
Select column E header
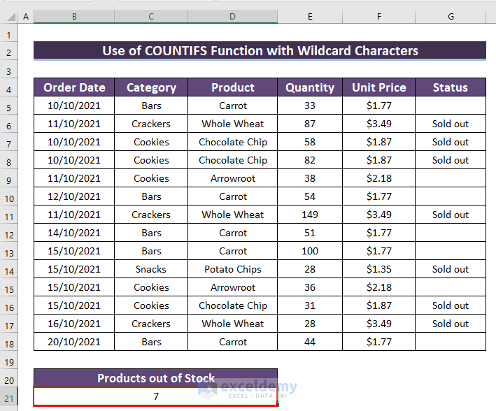pos(309,16)
